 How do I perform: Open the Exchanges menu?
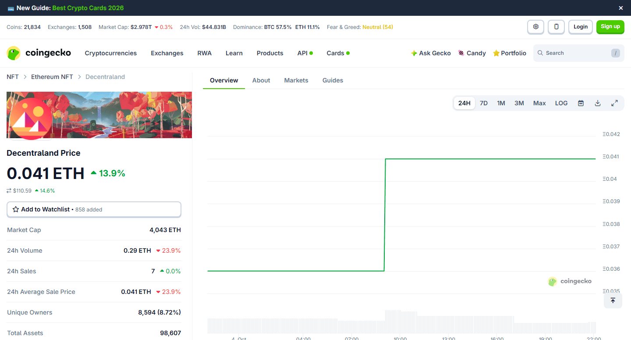coord(167,53)
